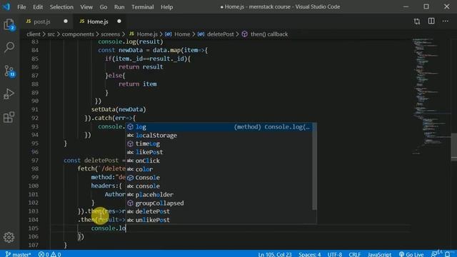Open the Selection menu
The height and width of the screenshot is (257, 457).
[61, 6]
